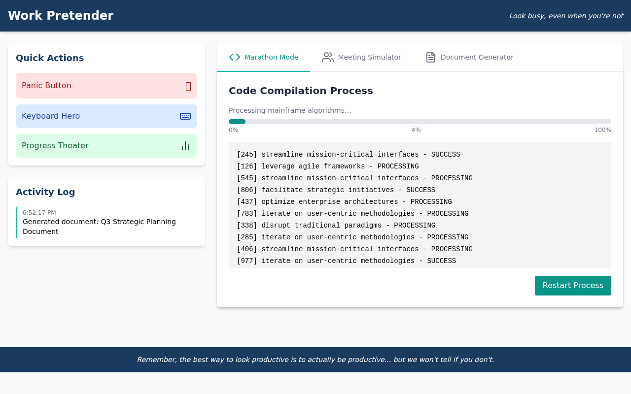The height and width of the screenshot is (394, 631).
Task: Click the log line numbered [245]
Action: tap(348, 155)
